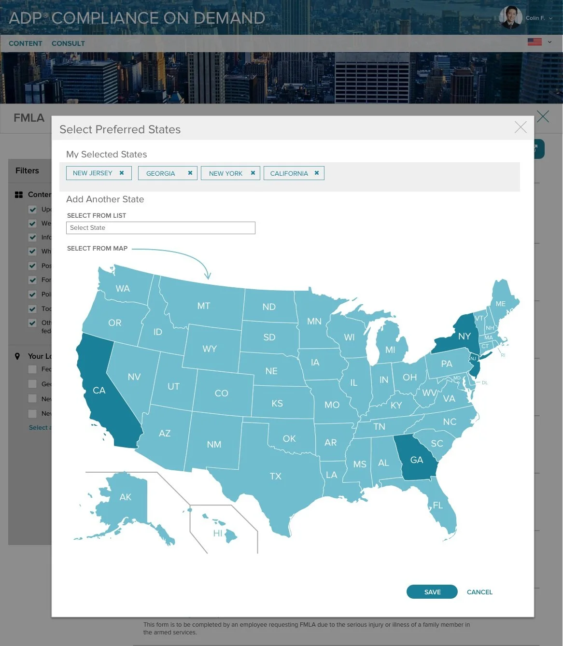Select Washington on the map
Image resolution: width=563 pixels, height=646 pixels.
123,288
